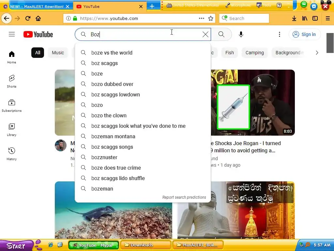The image size is (334, 251).
Task: Open the syringe video thumbnail
Action: click(x=253, y=102)
